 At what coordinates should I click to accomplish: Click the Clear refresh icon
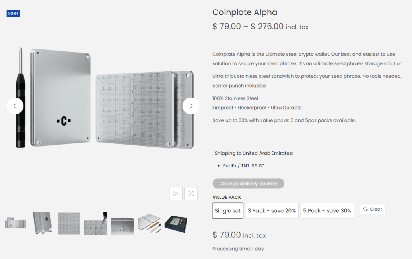(x=365, y=209)
